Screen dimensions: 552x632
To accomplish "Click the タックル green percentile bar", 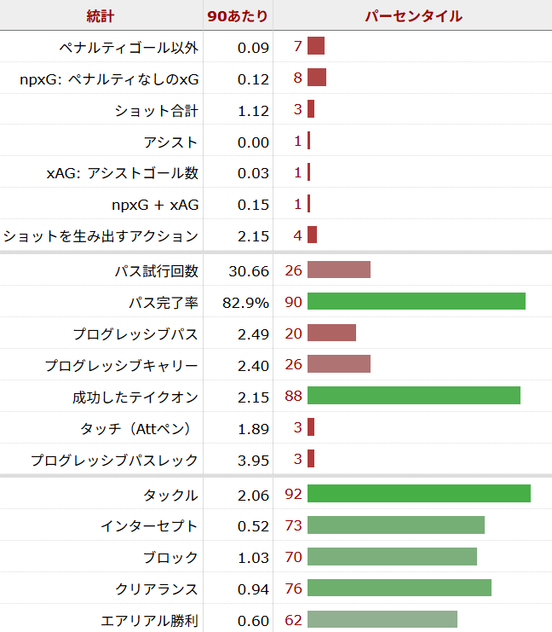I will tap(418, 495).
